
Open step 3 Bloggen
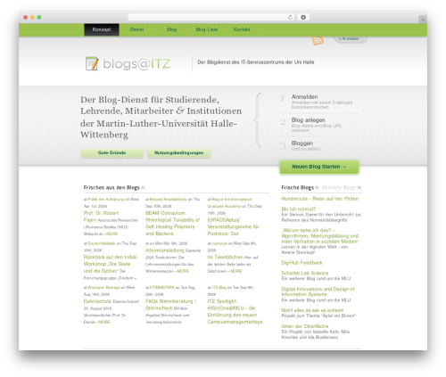302,143
